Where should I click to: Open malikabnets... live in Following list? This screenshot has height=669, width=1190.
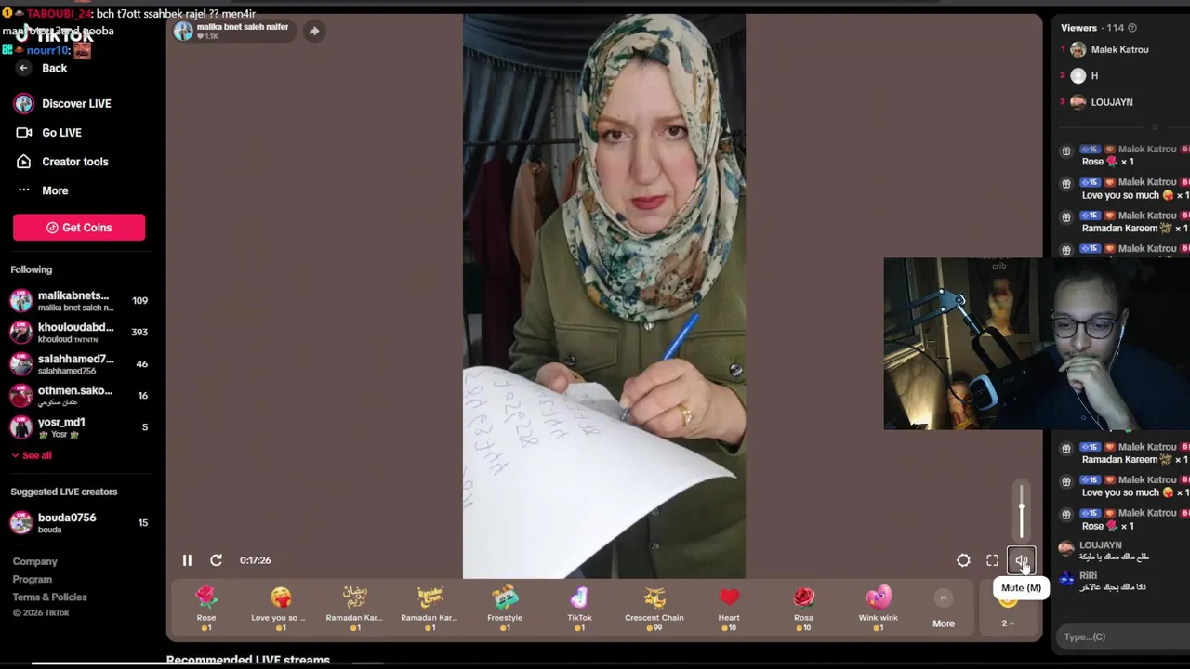point(79,301)
